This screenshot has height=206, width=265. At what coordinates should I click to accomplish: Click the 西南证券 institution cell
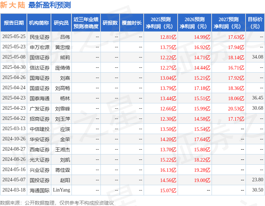[x=40, y=150]
